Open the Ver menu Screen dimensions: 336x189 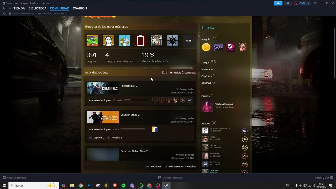pos(16,3)
